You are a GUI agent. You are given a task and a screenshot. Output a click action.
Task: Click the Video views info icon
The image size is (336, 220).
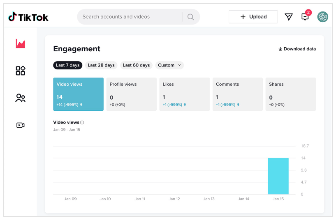coord(82,122)
